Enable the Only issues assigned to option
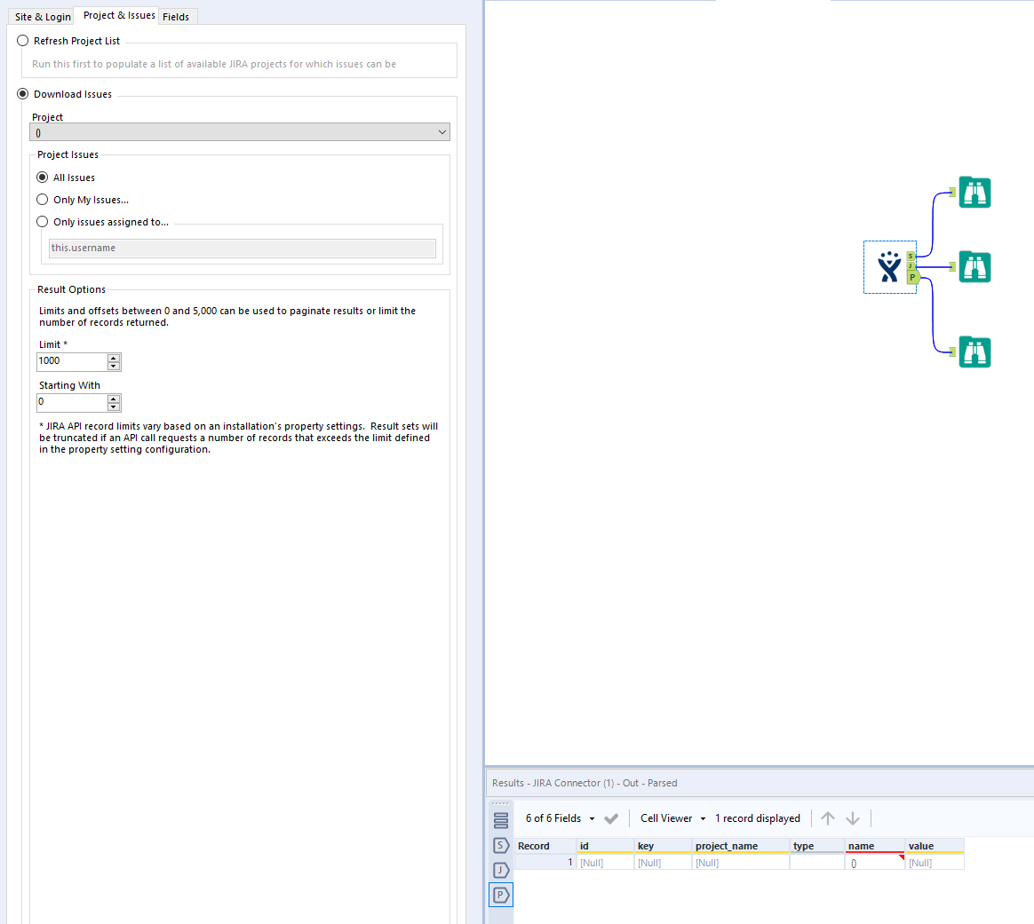 tap(42, 221)
